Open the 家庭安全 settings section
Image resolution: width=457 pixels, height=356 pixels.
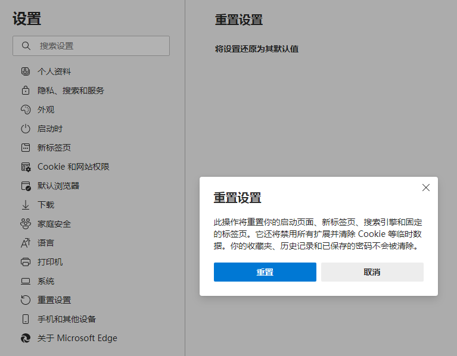pyautogui.click(x=54, y=224)
